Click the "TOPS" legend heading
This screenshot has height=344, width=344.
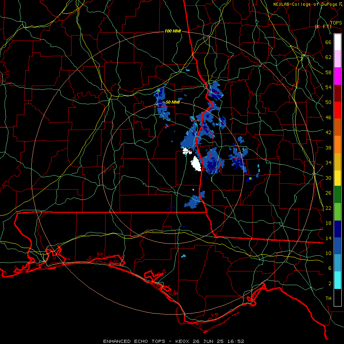coord(336,23)
